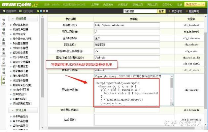Collapse the 系统设置 menu group
The height and width of the screenshot is (132, 208).
point(23,18)
